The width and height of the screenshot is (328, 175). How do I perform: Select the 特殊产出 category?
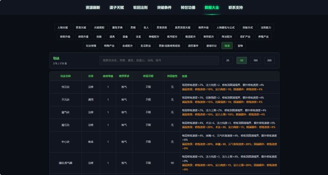point(109,46)
